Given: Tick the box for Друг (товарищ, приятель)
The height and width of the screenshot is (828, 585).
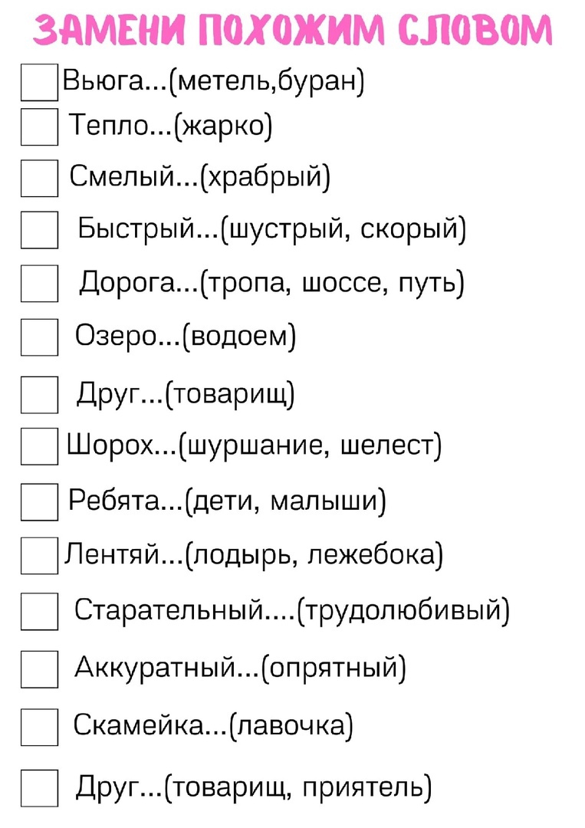Looking at the screenshot, I should click(40, 788).
